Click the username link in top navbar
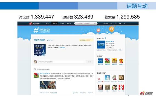This screenshot has width=156, height=98. (106, 23)
